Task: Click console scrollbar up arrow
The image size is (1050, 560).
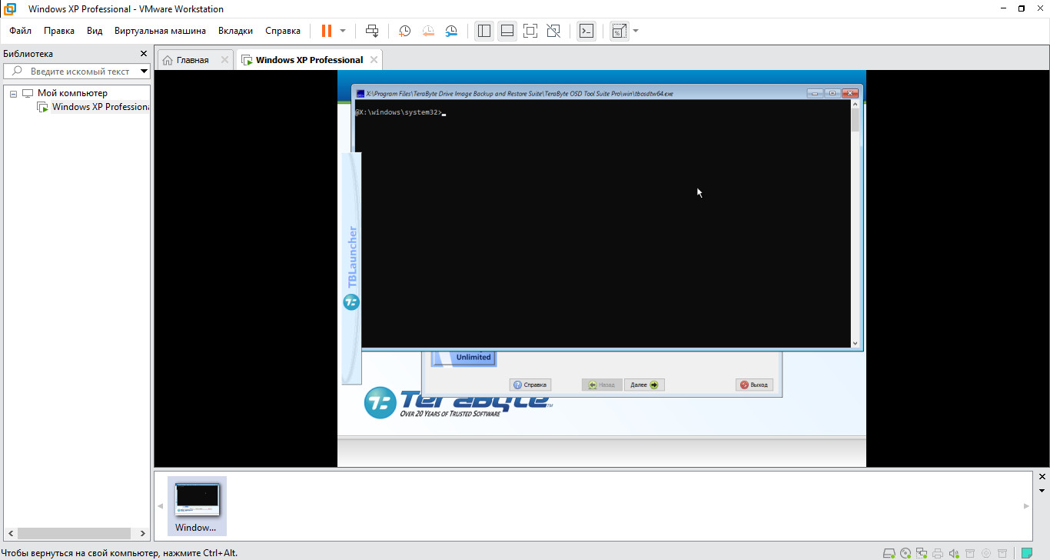Action: point(856,105)
